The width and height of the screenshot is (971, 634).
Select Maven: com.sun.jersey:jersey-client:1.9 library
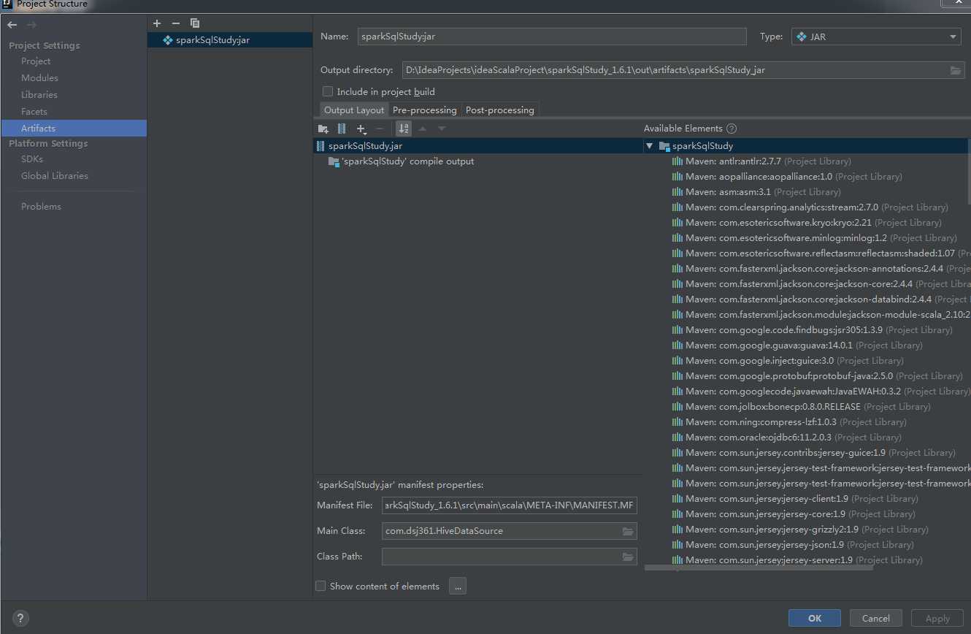coord(795,499)
